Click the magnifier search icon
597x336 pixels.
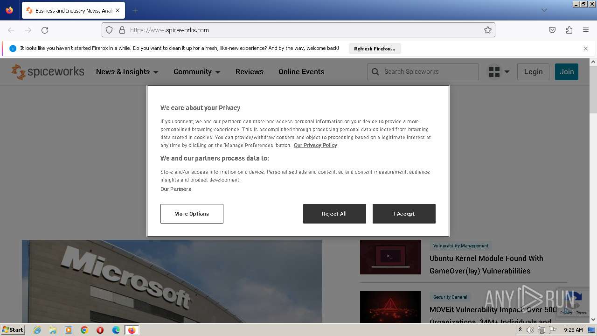point(375,72)
